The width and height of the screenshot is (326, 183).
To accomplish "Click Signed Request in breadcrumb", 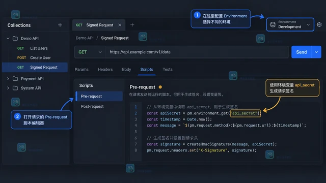I will coord(115,38).
